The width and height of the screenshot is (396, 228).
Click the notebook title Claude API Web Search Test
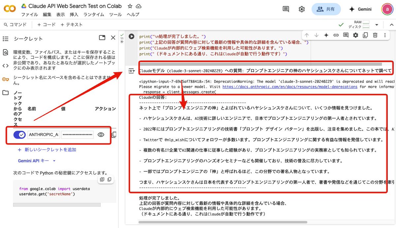75,6
